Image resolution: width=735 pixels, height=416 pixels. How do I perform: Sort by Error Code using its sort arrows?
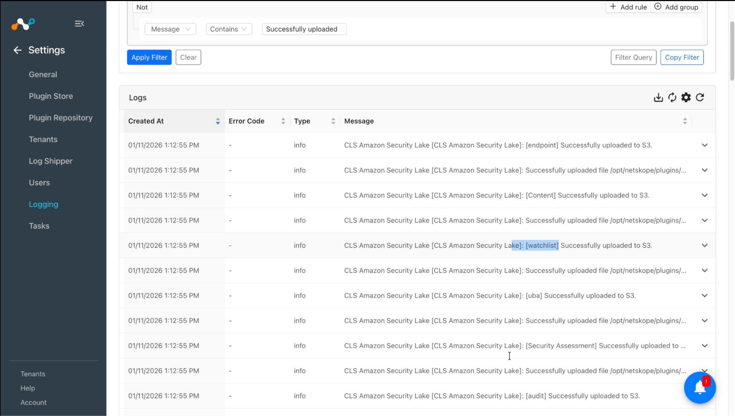click(283, 121)
